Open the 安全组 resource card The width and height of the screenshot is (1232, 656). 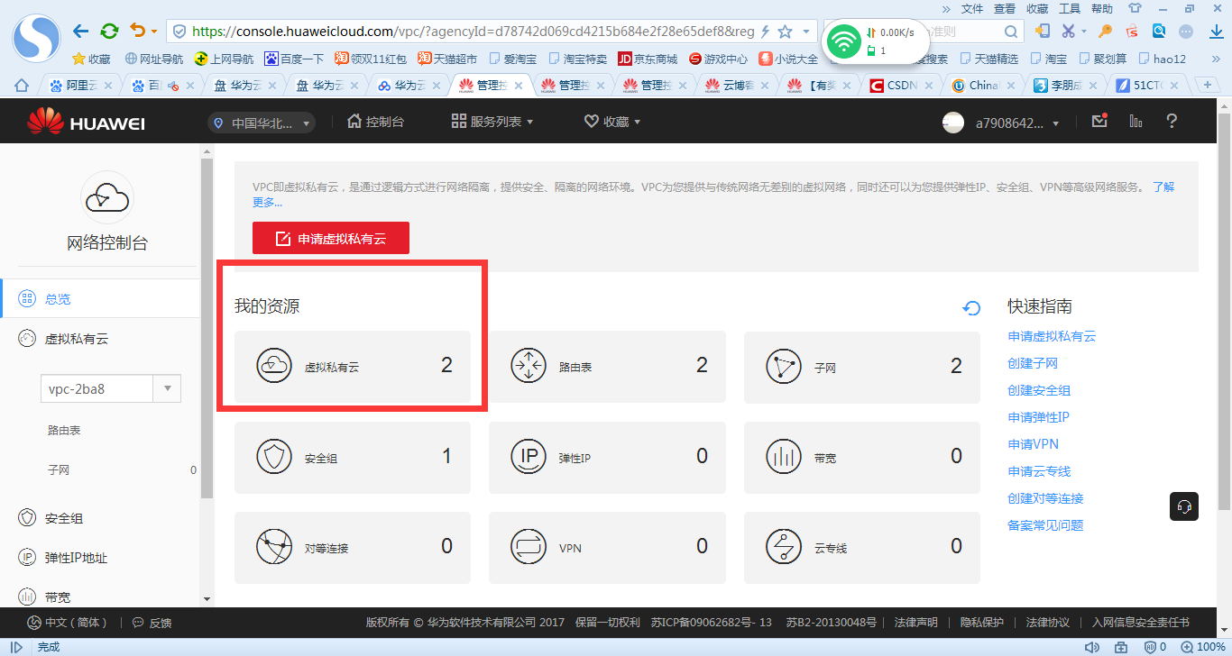click(x=353, y=457)
